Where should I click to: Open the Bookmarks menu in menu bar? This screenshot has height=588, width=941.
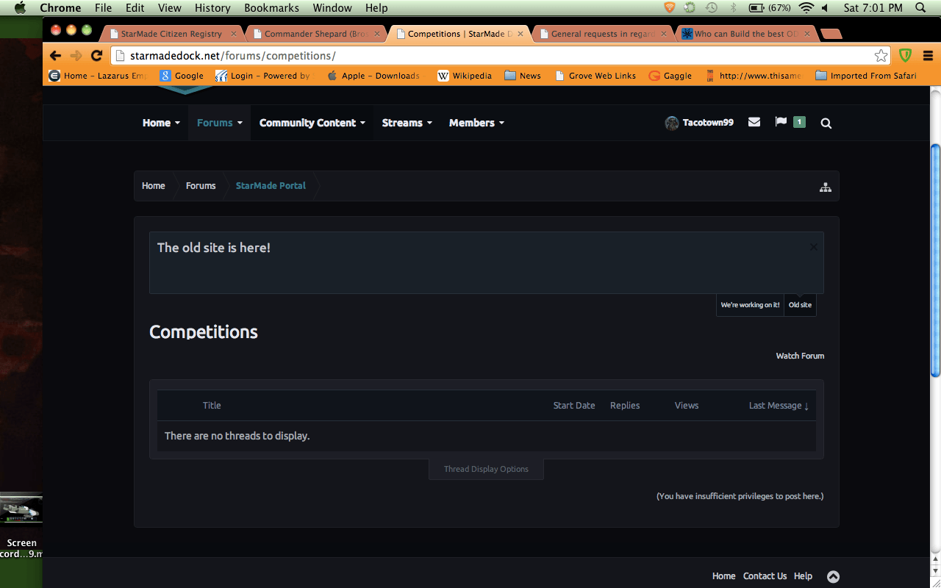pyautogui.click(x=271, y=8)
